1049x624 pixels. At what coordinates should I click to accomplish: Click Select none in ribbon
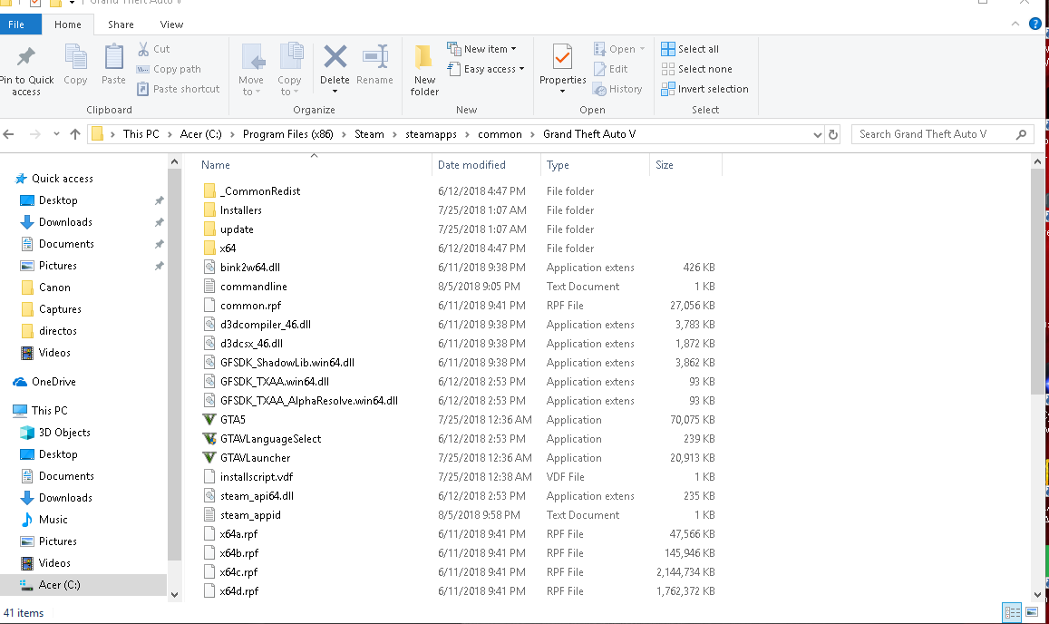pyautogui.click(x=696, y=69)
